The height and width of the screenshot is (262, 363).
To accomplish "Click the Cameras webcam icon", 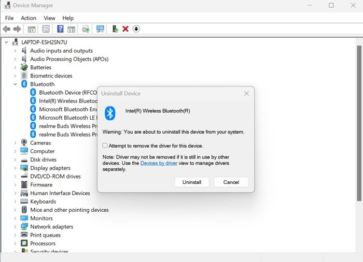I will (x=24, y=142).
